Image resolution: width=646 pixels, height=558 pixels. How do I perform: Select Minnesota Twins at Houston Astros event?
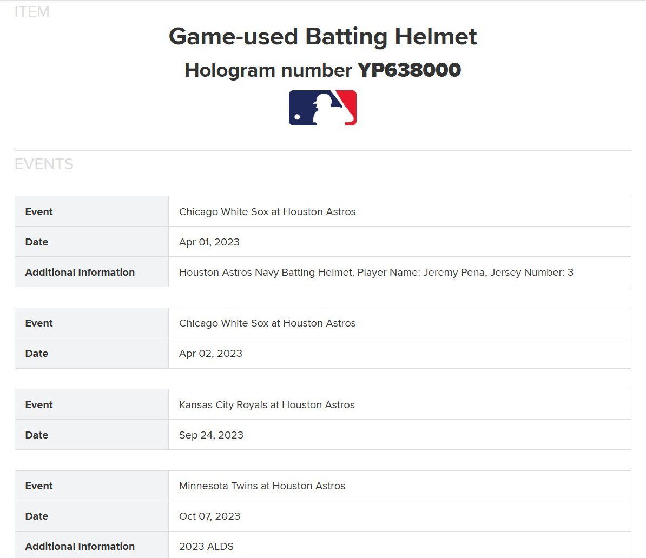coord(262,486)
